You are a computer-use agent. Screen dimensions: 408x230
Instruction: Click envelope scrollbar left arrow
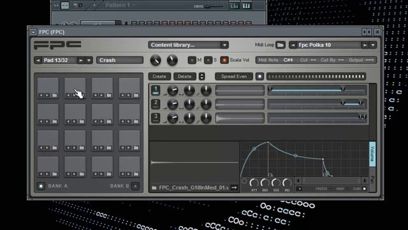pyautogui.click(x=298, y=180)
